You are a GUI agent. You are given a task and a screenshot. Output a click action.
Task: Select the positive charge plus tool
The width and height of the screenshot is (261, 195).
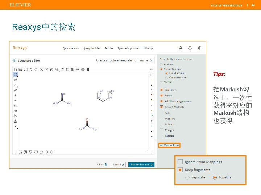[x=15, y=95]
